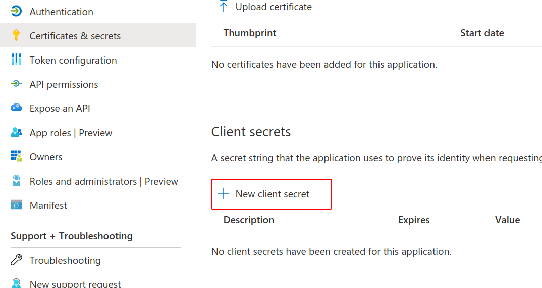Click the Owners grid icon
The image size is (542, 288).
[16, 156]
